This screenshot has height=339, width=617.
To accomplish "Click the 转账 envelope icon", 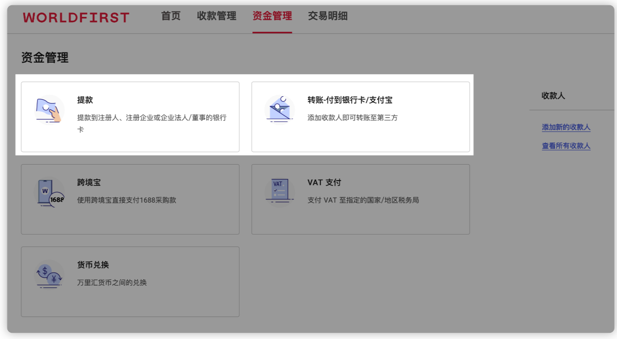I will pyautogui.click(x=280, y=108).
